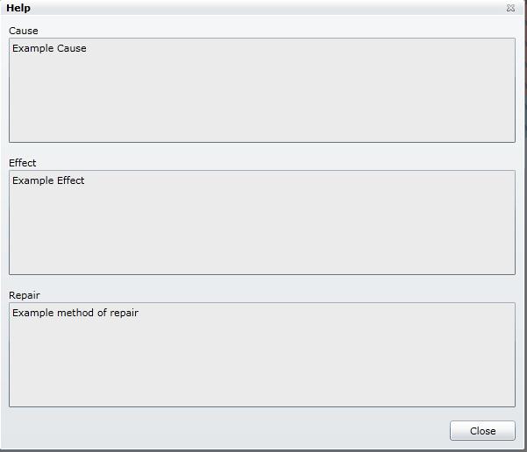The height and width of the screenshot is (452, 527).
Task: Click the Close button
Action: (x=482, y=430)
